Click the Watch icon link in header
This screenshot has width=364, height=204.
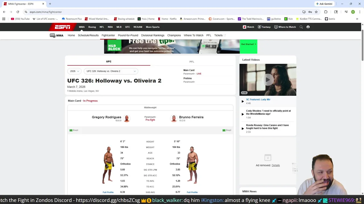248,27
